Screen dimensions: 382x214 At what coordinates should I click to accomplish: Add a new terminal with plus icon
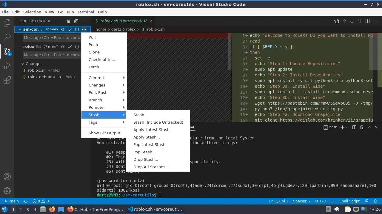(x=342, y=127)
